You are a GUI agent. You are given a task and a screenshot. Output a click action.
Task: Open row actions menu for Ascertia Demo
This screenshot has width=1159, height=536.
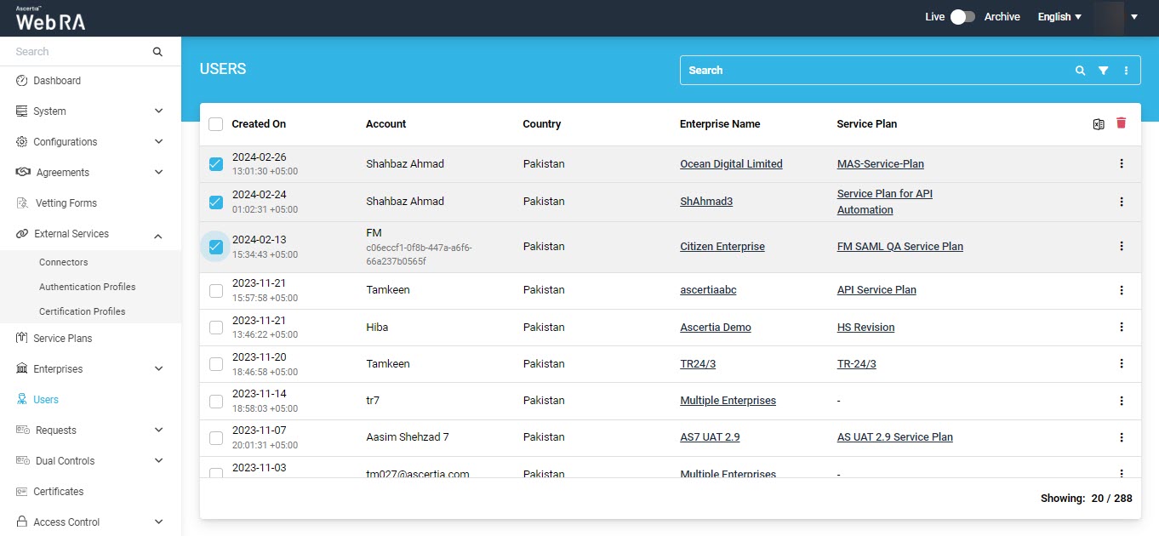1121,328
